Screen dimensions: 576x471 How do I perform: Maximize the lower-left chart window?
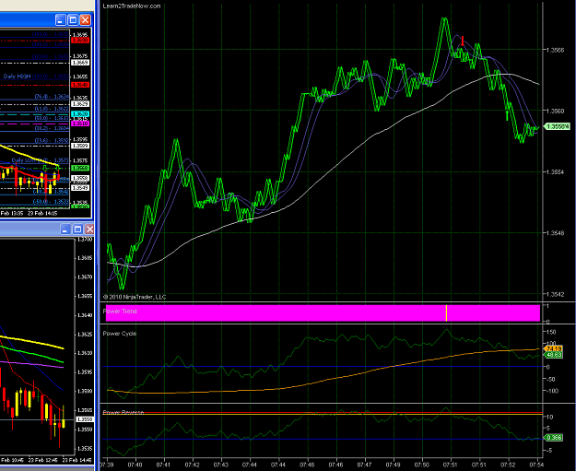tap(77, 230)
